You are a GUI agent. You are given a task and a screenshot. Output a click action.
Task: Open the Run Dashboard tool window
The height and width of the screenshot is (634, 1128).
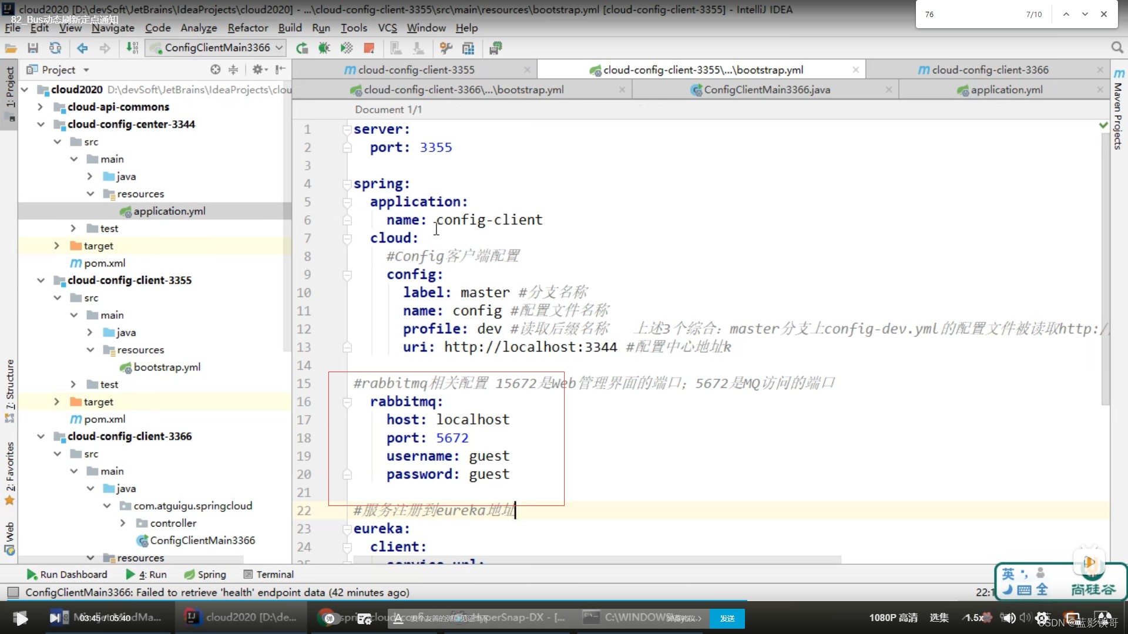pos(67,574)
